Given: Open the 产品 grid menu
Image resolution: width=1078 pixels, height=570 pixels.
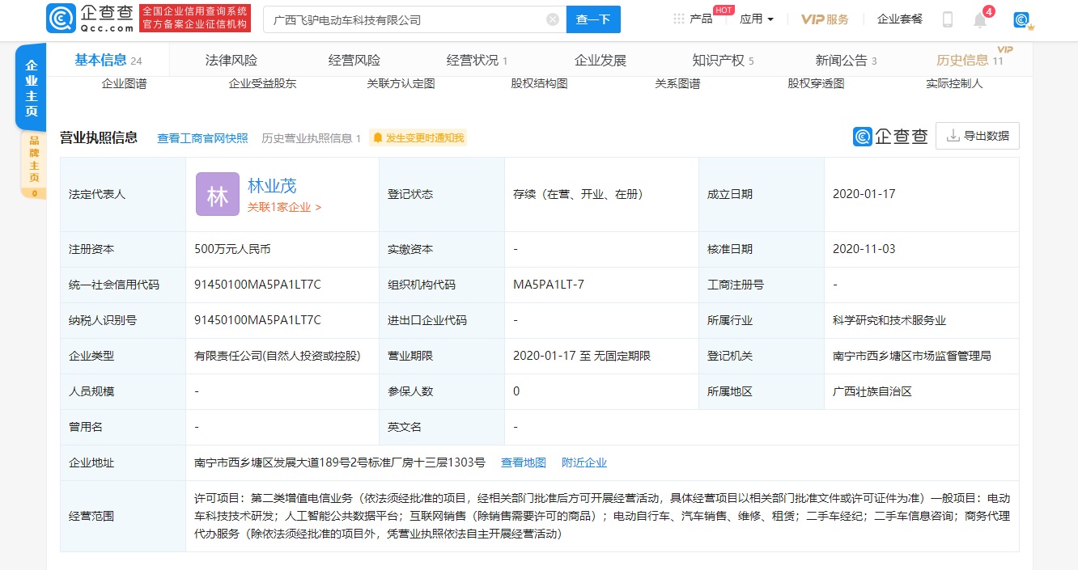Looking at the screenshot, I should click(693, 19).
